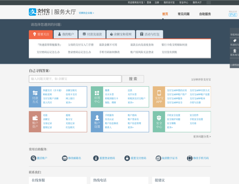
Task: Go to 首页 in main navigation
Action: click(x=165, y=14)
